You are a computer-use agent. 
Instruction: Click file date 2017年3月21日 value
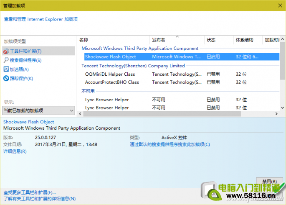click(66, 144)
